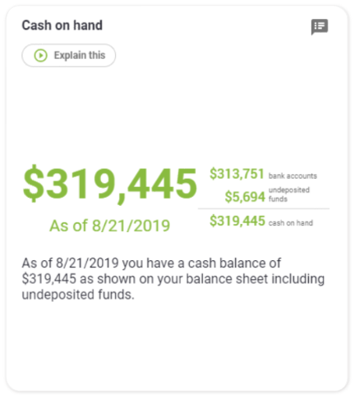This screenshot has height=398, width=355.
Task: Click the As of 8/21/2019 date label
Action: coord(110,226)
